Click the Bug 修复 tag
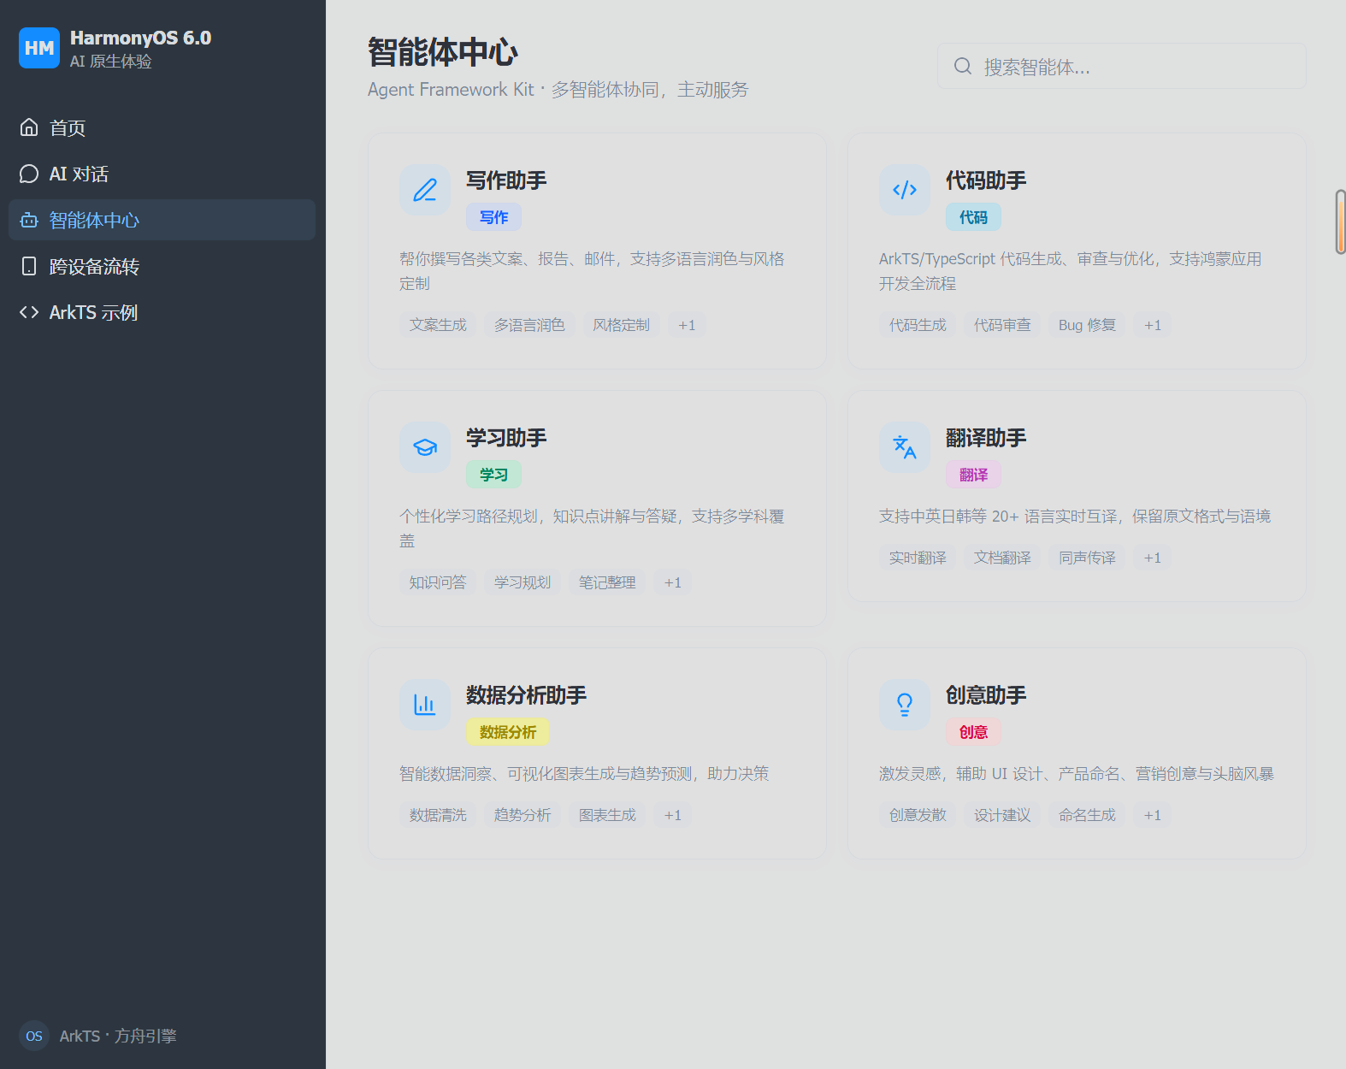Image resolution: width=1346 pixels, height=1069 pixels. (x=1087, y=325)
